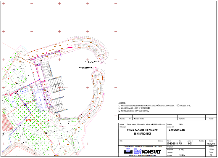Select the A3 format cell
The image size is (218, 158).
coord(211,155)
